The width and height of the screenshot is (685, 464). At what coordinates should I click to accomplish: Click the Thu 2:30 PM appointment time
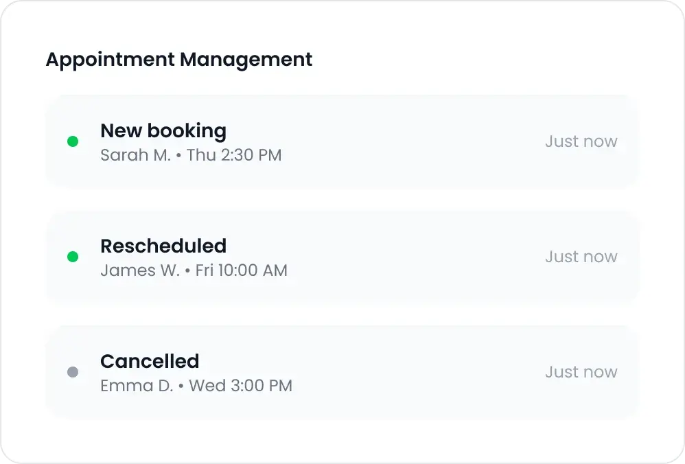pos(234,155)
